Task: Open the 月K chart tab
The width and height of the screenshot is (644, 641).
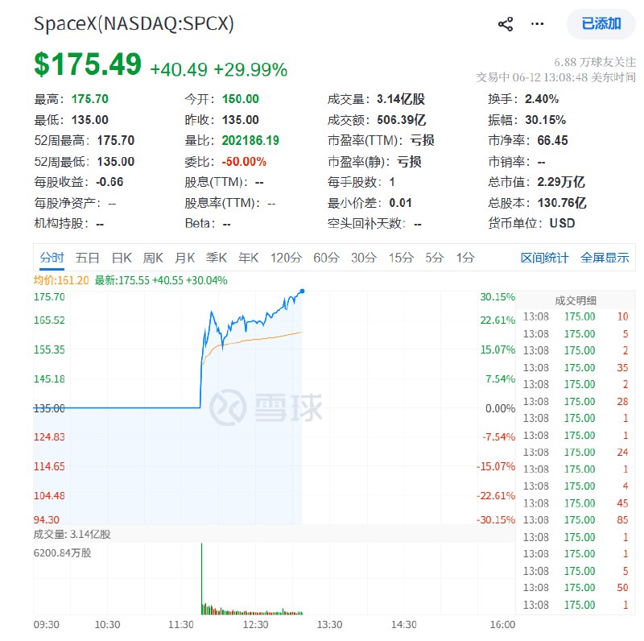Action: pos(184,258)
